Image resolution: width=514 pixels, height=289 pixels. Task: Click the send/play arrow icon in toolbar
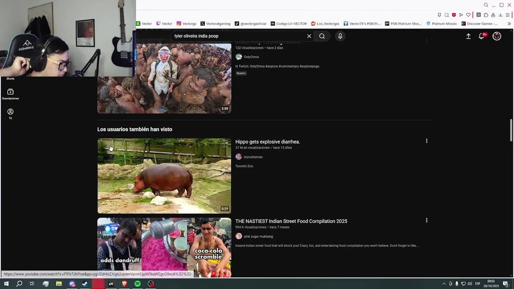pyautogui.click(x=461, y=15)
